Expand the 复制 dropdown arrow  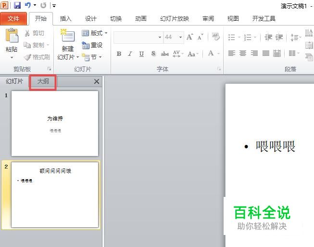(x=48, y=45)
